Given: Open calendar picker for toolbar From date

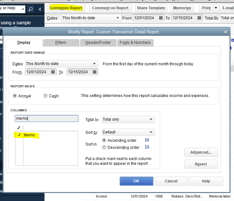Looking at the screenshot, I should click(161, 18).
